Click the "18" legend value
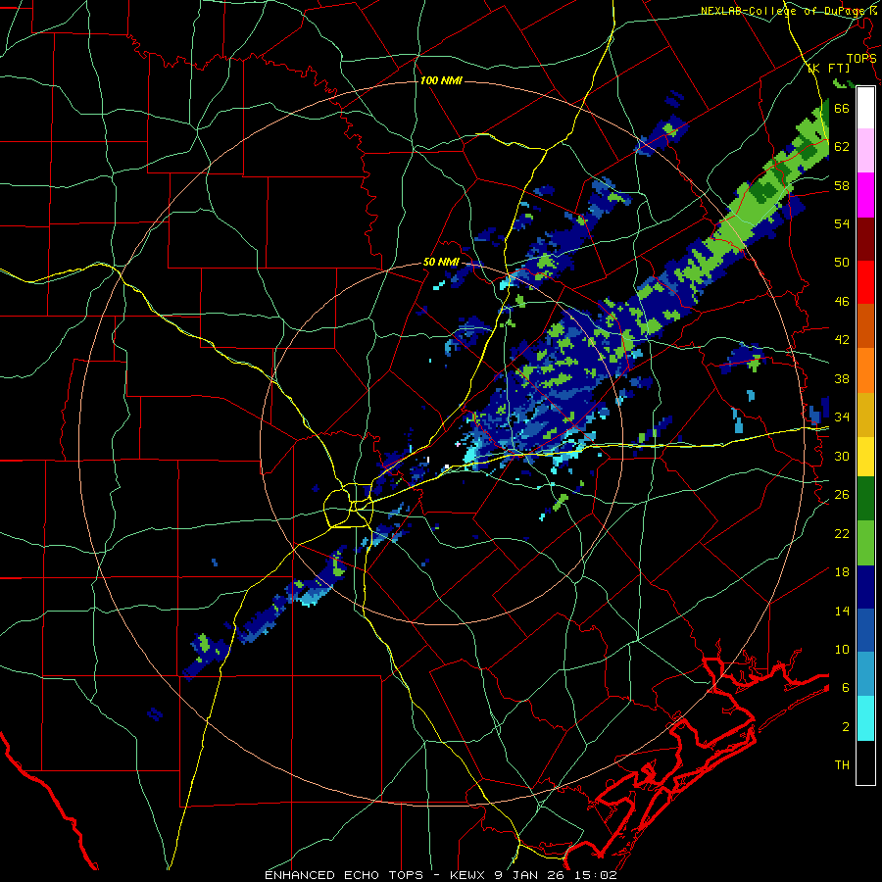The image size is (882, 882). [x=842, y=572]
